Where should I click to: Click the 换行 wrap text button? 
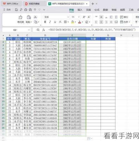click(124, 17)
